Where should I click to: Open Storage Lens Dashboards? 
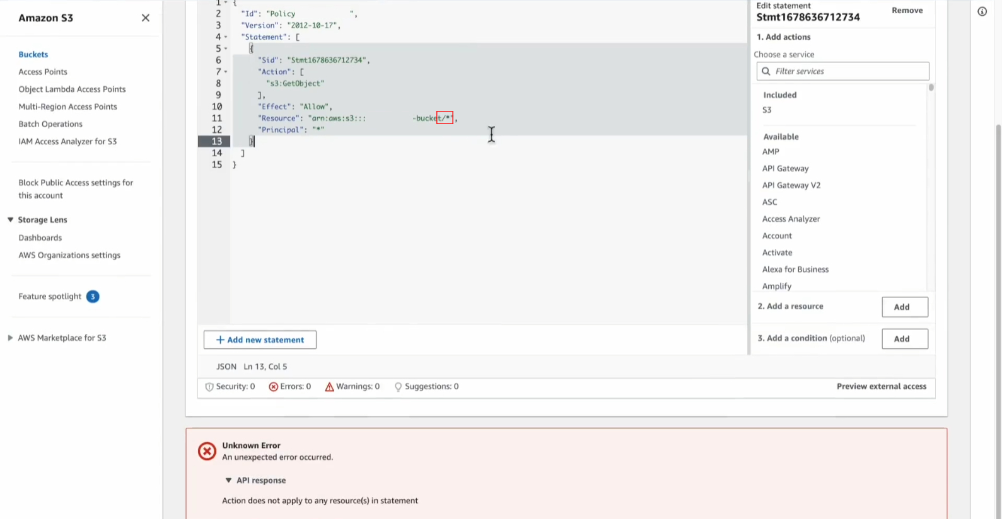point(40,238)
